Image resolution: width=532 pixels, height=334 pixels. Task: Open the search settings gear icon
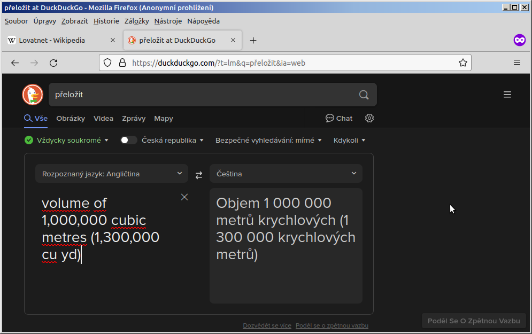coord(369,118)
